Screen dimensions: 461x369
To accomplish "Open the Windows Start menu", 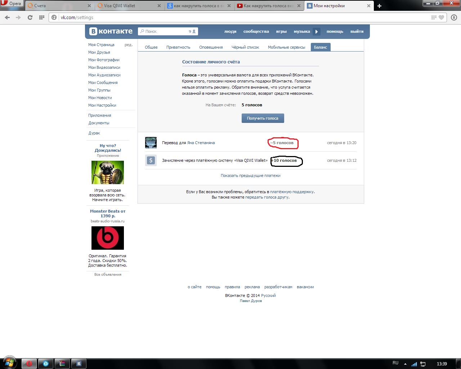I will pos(10,362).
